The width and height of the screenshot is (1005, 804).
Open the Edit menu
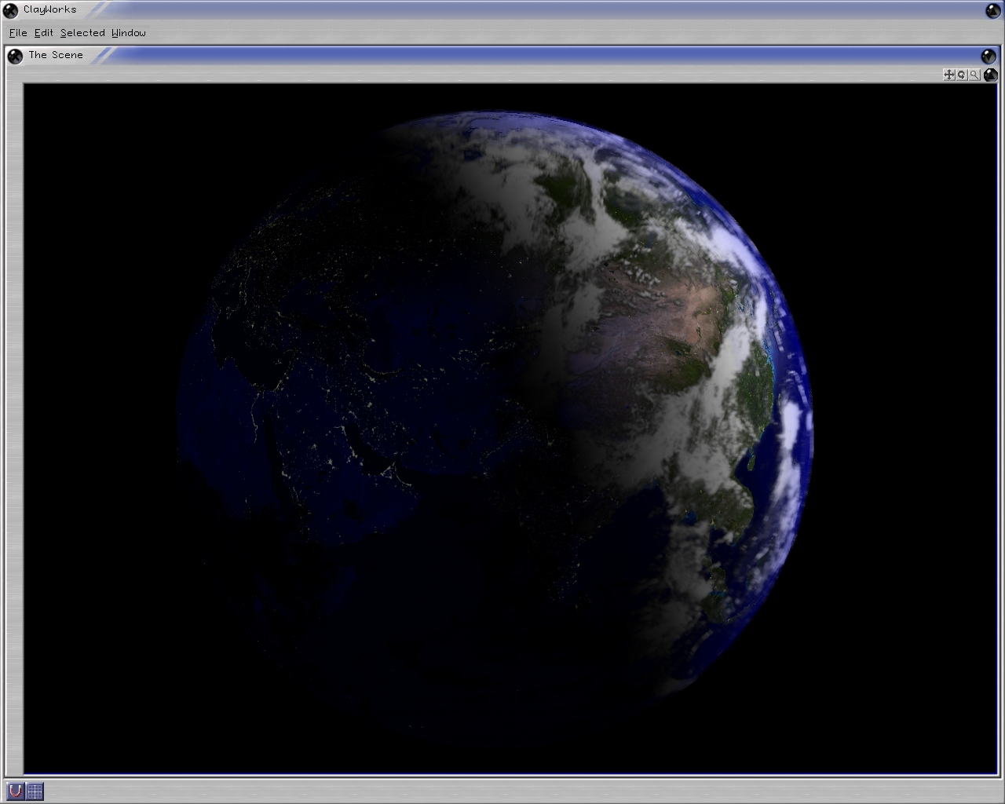click(44, 33)
